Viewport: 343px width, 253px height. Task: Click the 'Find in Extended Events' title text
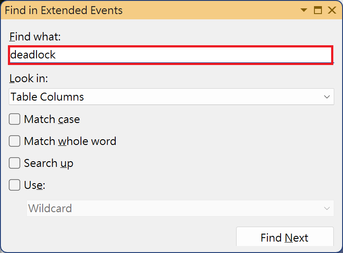(x=64, y=10)
